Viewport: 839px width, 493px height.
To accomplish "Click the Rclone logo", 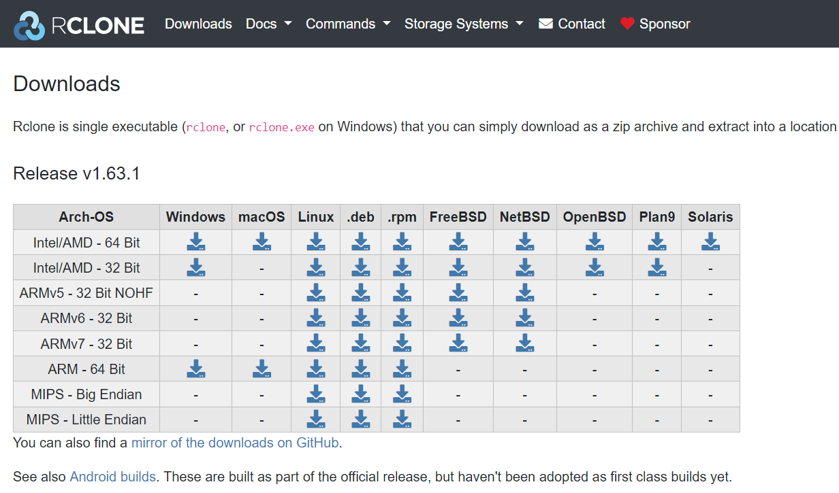I will click(x=79, y=24).
